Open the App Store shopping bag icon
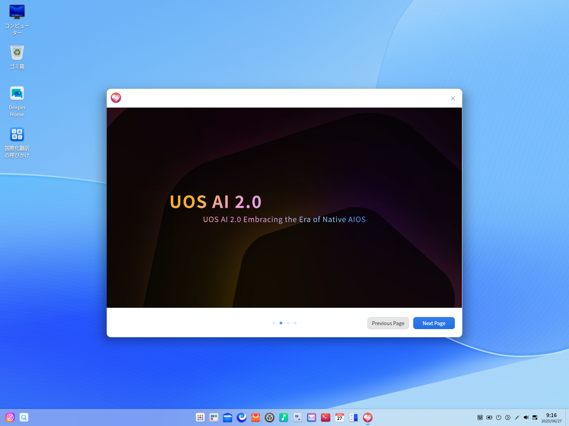The image size is (569, 426). pyautogui.click(x=256, y=417)
